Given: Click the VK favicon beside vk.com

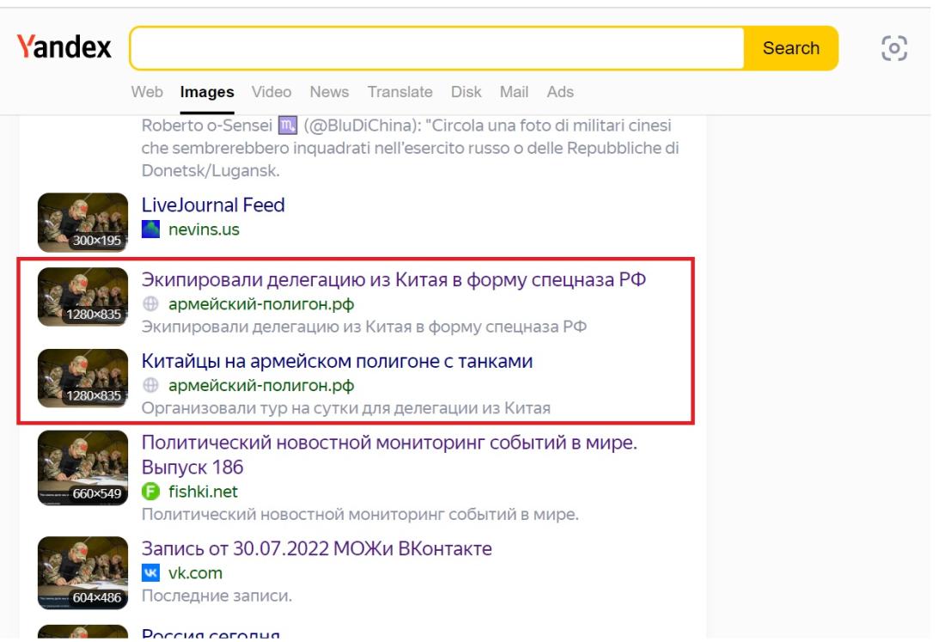Looking at the screenshot, I should pos(150,572).
